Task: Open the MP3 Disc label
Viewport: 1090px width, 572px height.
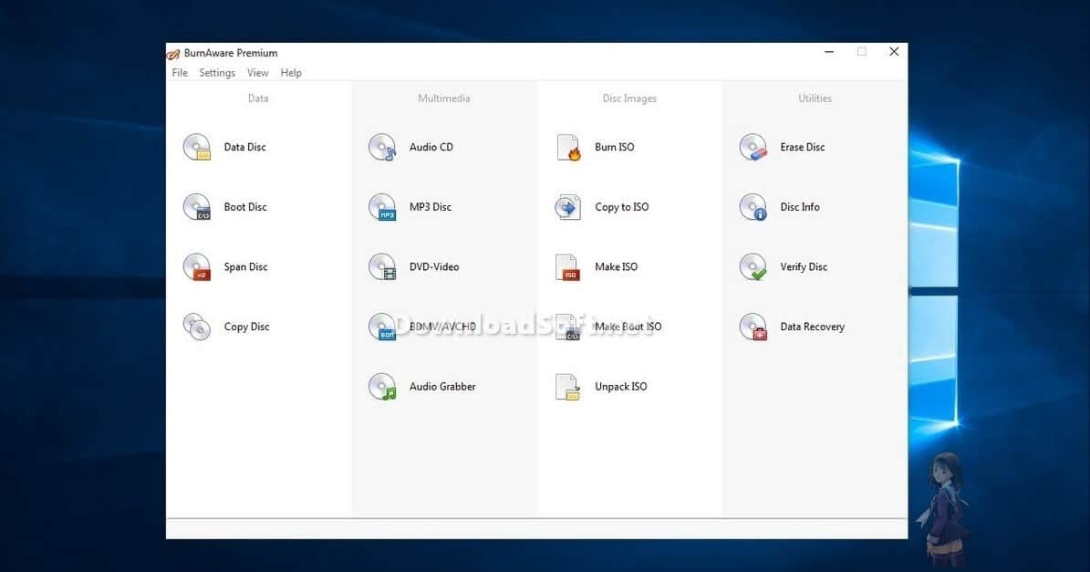Action: click(431, 207)
